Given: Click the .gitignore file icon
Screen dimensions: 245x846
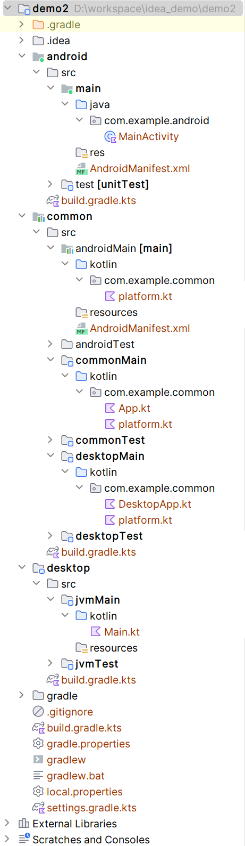Looking at the screenshot, I should click(x=38, y=712).
